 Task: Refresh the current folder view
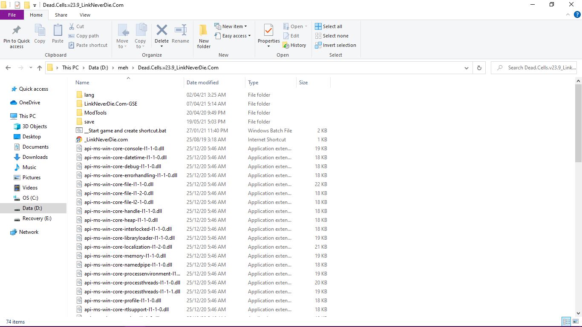(479, 68)
